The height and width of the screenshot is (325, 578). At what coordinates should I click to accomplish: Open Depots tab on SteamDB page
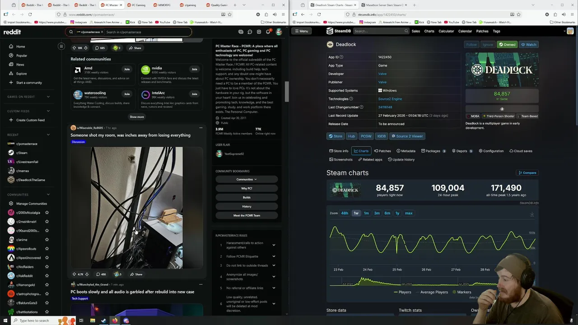tap(461, 151)
